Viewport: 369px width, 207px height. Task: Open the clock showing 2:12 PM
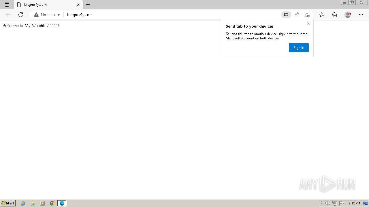point(354,203)
